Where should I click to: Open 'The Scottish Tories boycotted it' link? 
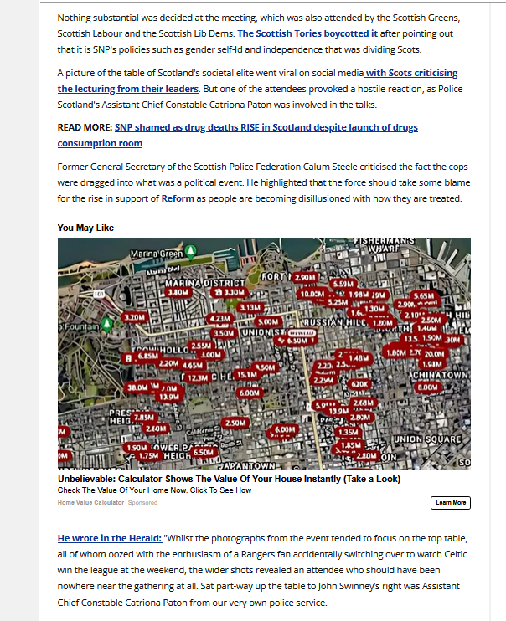point(307,33)
